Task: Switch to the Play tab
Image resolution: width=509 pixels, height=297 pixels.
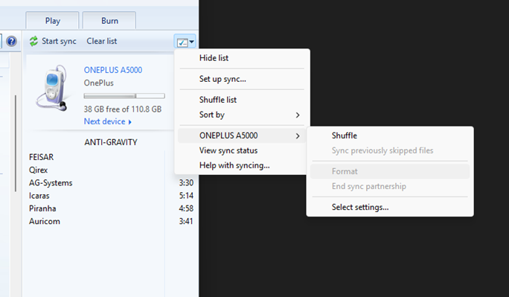Action: tap(52, 21)
